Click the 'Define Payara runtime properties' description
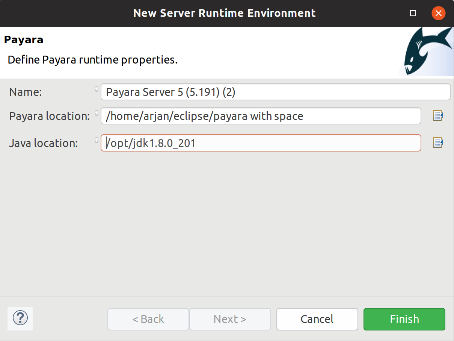 (92, 60)
